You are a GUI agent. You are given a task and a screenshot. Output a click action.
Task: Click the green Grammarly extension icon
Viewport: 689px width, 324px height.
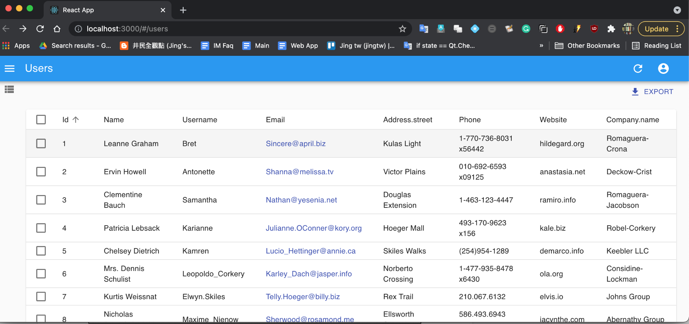click(x=526, y=29)
